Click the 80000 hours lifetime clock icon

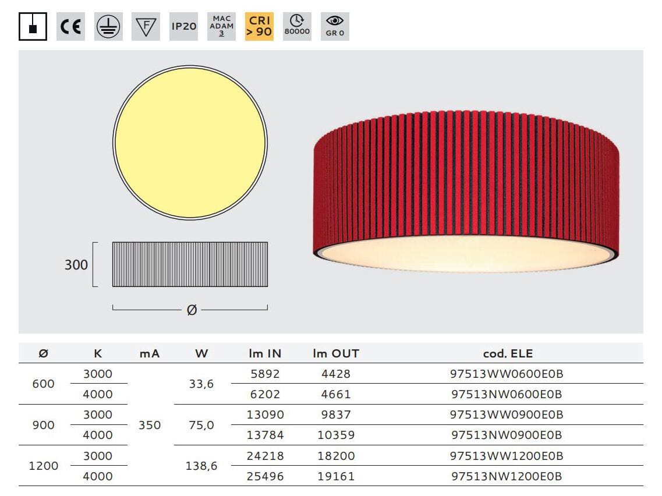[x=297, y=26]
